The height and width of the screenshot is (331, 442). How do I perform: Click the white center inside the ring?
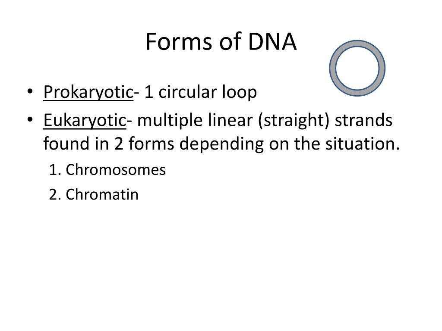point(357,68)
